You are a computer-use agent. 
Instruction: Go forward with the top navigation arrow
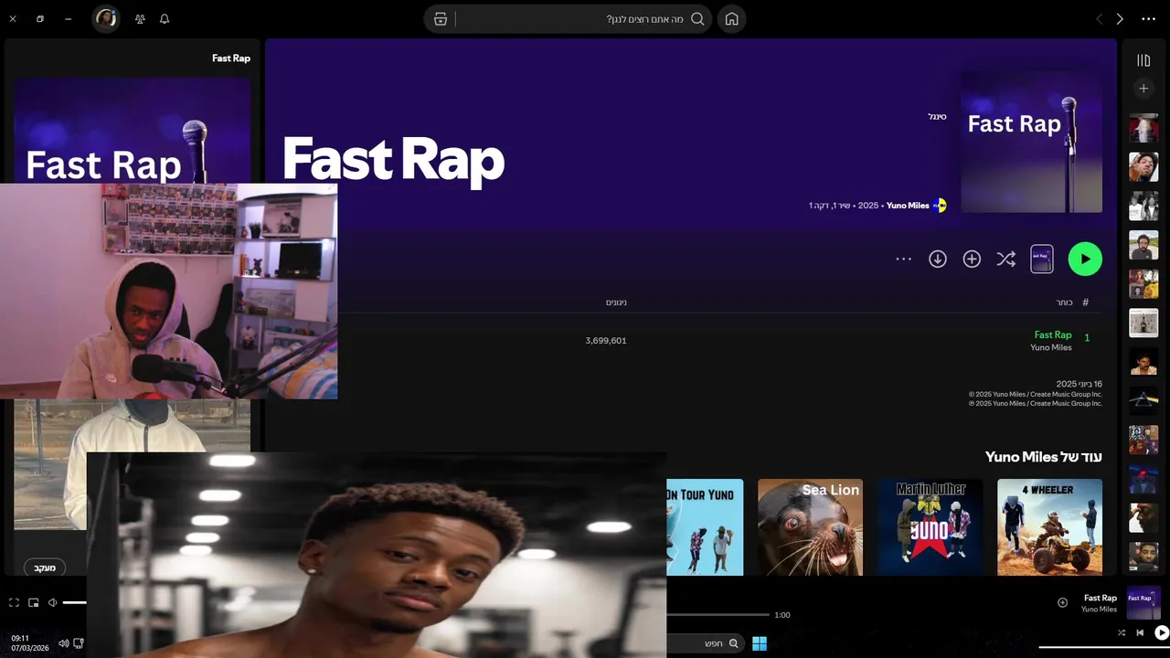click(1120, 18)
